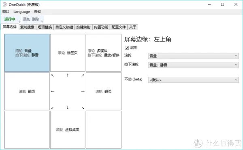Click the 删除 toolbar button
243x150 pixels.
point(35,19)
